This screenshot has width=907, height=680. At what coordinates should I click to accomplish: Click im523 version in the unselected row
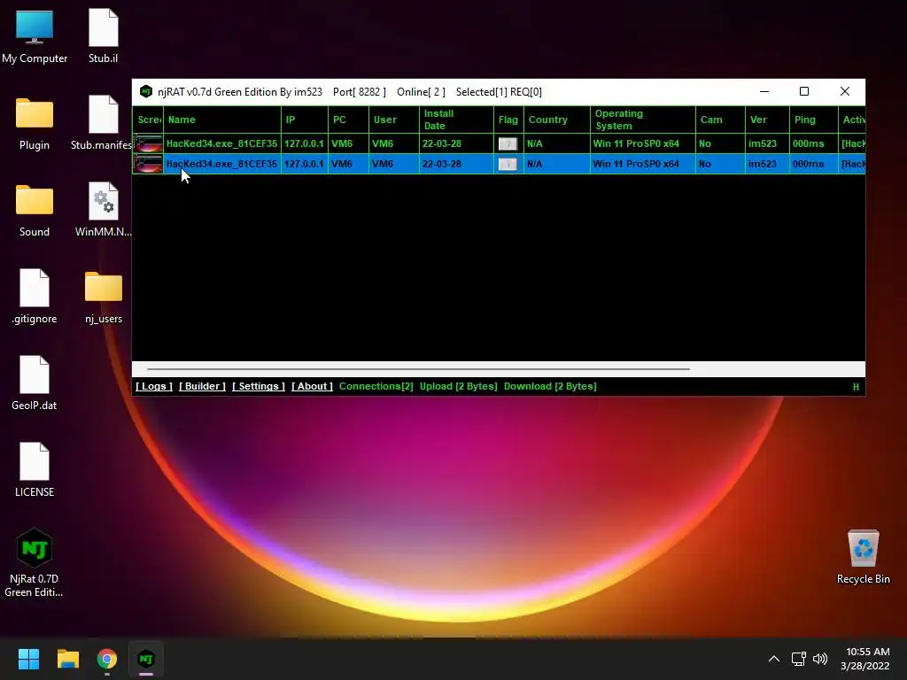click(x=762, y=143)
